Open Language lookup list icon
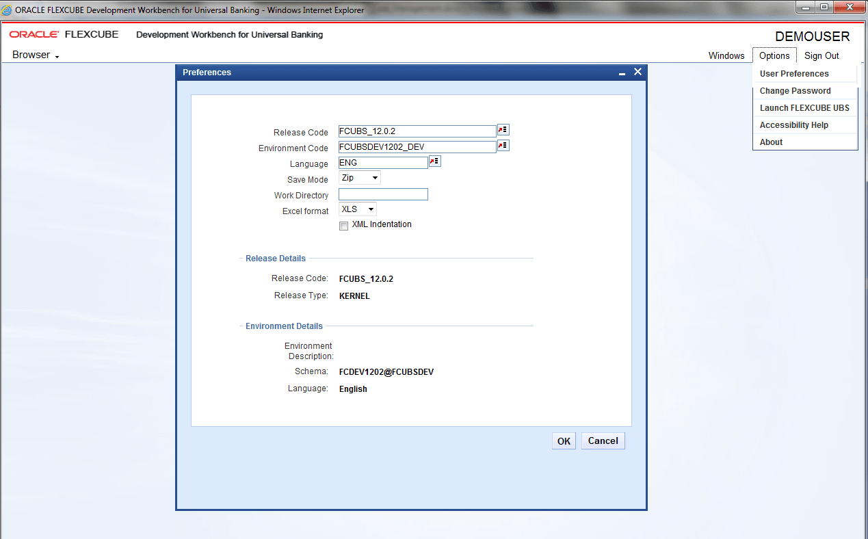Image resolution: width=868 pixels, height=539 pixels. [x=435, y=161]
